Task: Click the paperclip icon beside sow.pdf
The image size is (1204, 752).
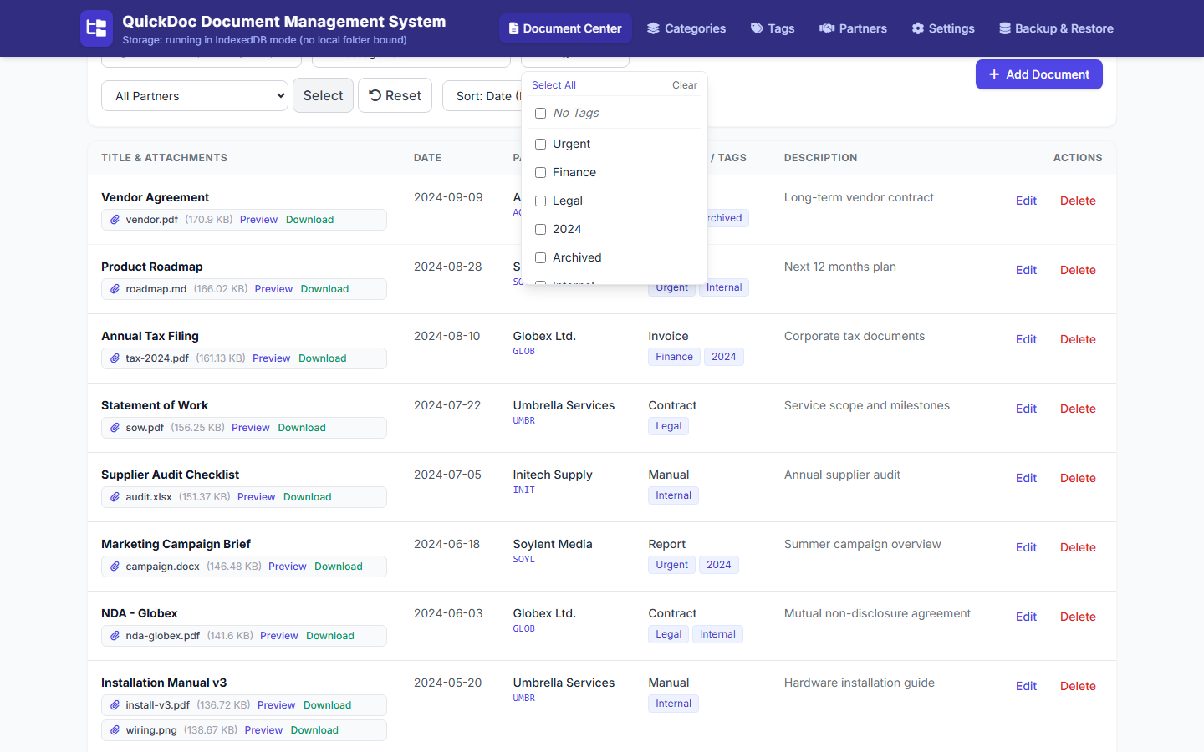Action: 115,428
